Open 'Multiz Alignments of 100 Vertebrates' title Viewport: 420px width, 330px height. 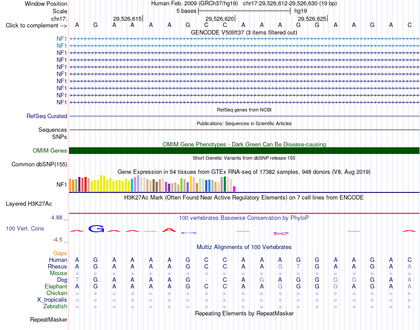[244, 247]
